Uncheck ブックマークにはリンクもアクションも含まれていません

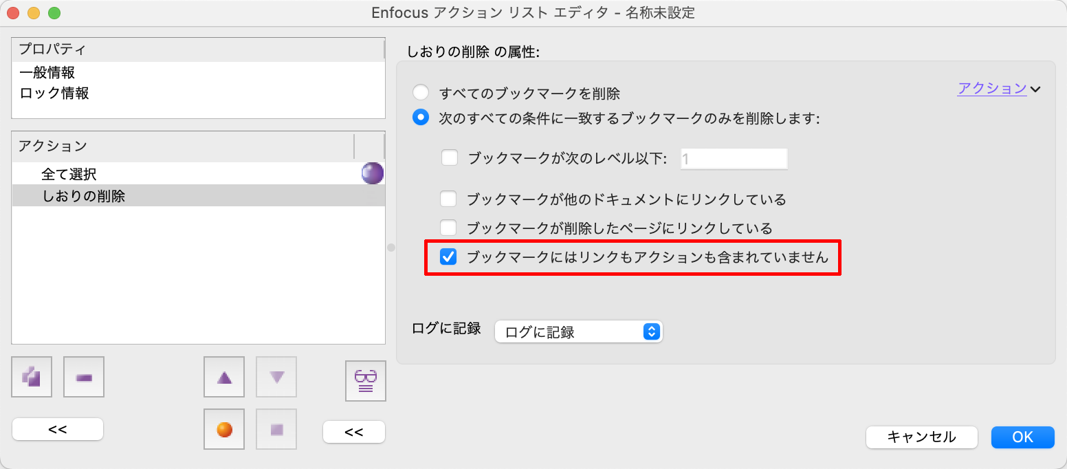pos(448,257)
